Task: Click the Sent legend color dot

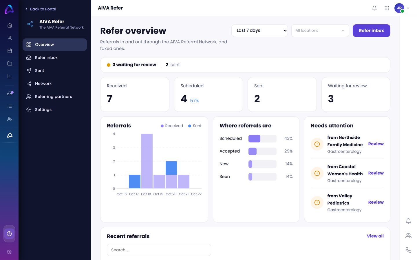Action: tap(190, 126)
